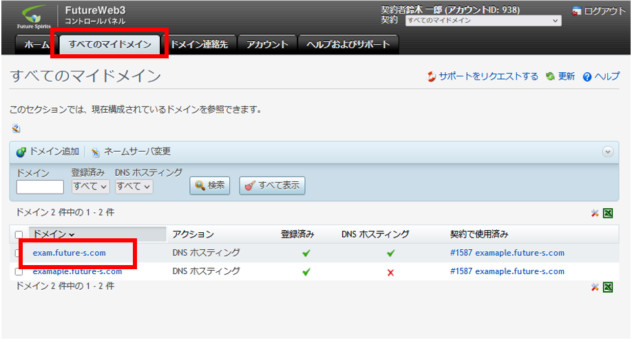This screenshot has width=632, height=342.
Task: Open the examaple.future-s.com domain link
Action: click(77, 271)
